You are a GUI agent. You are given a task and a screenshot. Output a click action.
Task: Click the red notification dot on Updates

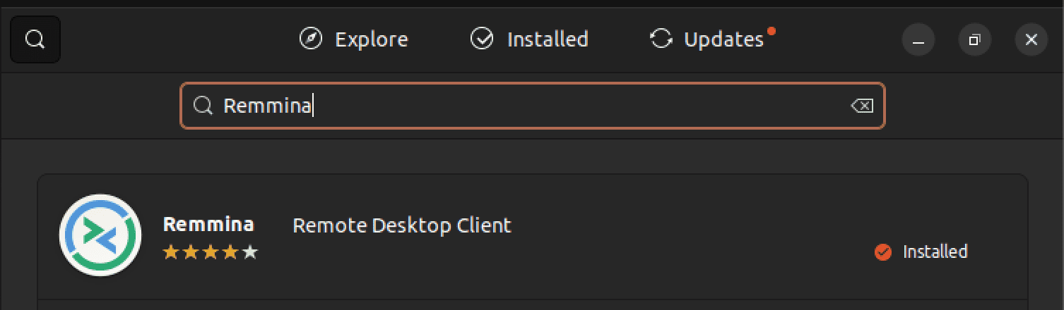pos(772,31)
